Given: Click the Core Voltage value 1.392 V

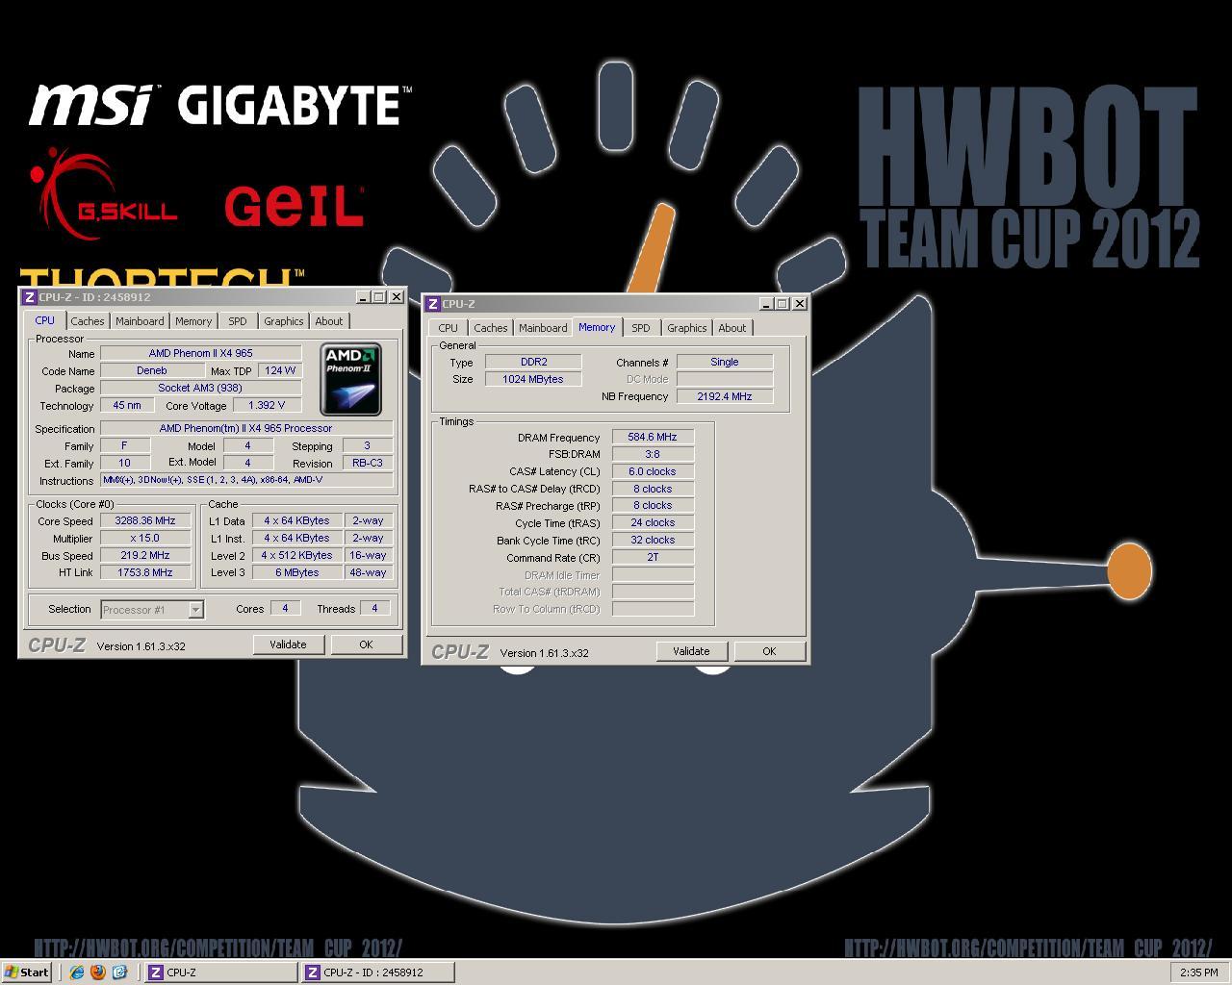Looking at the screenshot, I should 267,405.
